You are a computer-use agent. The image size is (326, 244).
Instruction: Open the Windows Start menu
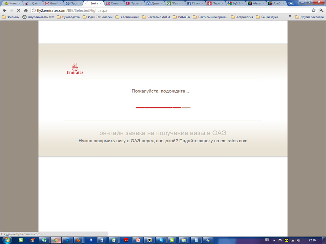7,240
